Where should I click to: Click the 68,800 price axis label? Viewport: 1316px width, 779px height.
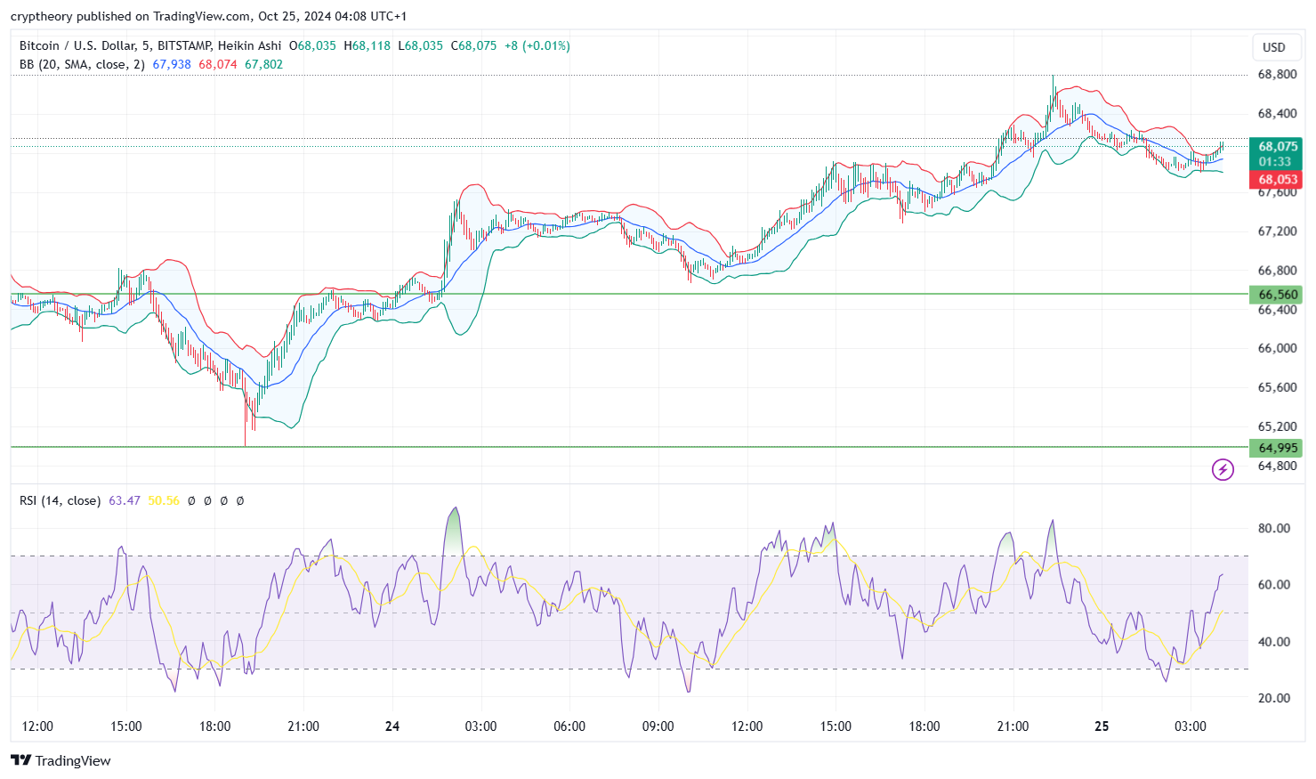1277,75
